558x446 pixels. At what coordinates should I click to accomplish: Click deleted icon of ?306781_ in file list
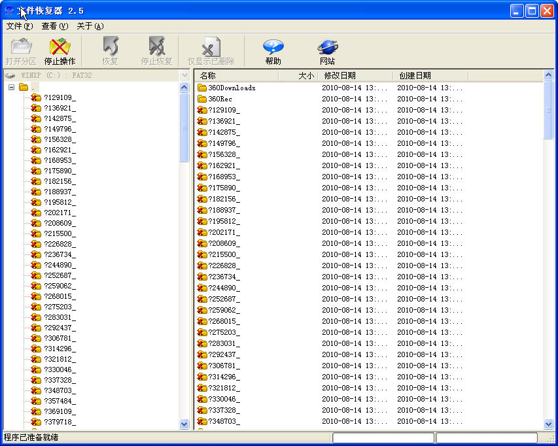201,366
